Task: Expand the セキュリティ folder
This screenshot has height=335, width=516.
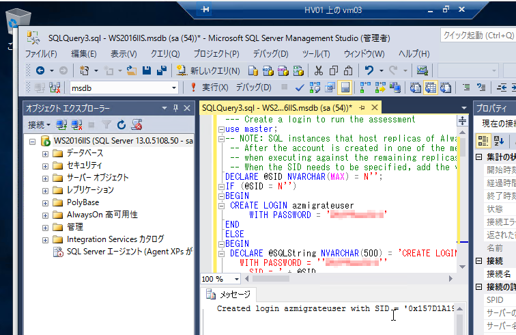Action: pyautogui.click(x=46, y=166)
